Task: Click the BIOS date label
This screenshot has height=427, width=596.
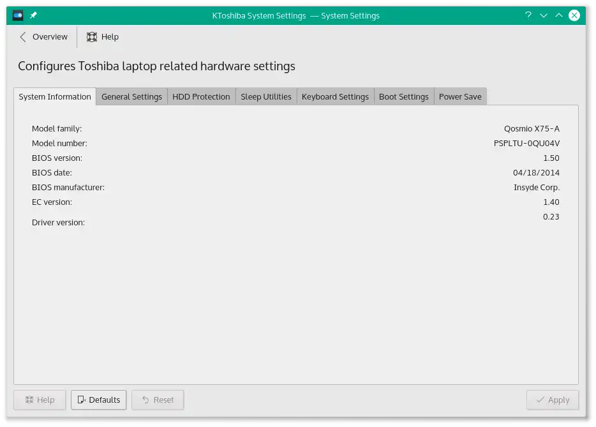Action: pos(52,172)
